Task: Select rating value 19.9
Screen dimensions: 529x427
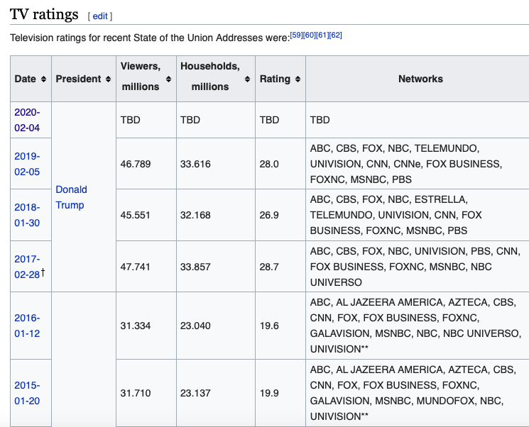Action: (269, 393)
